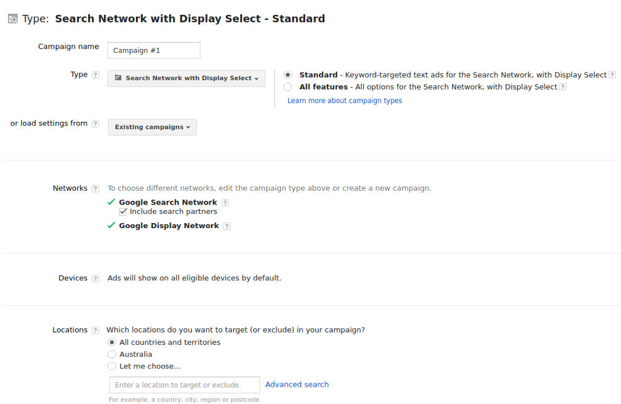Click the Campaign name text field
Image resolution: width=621 pixels, height=404 pixels.
pos(154,50)
